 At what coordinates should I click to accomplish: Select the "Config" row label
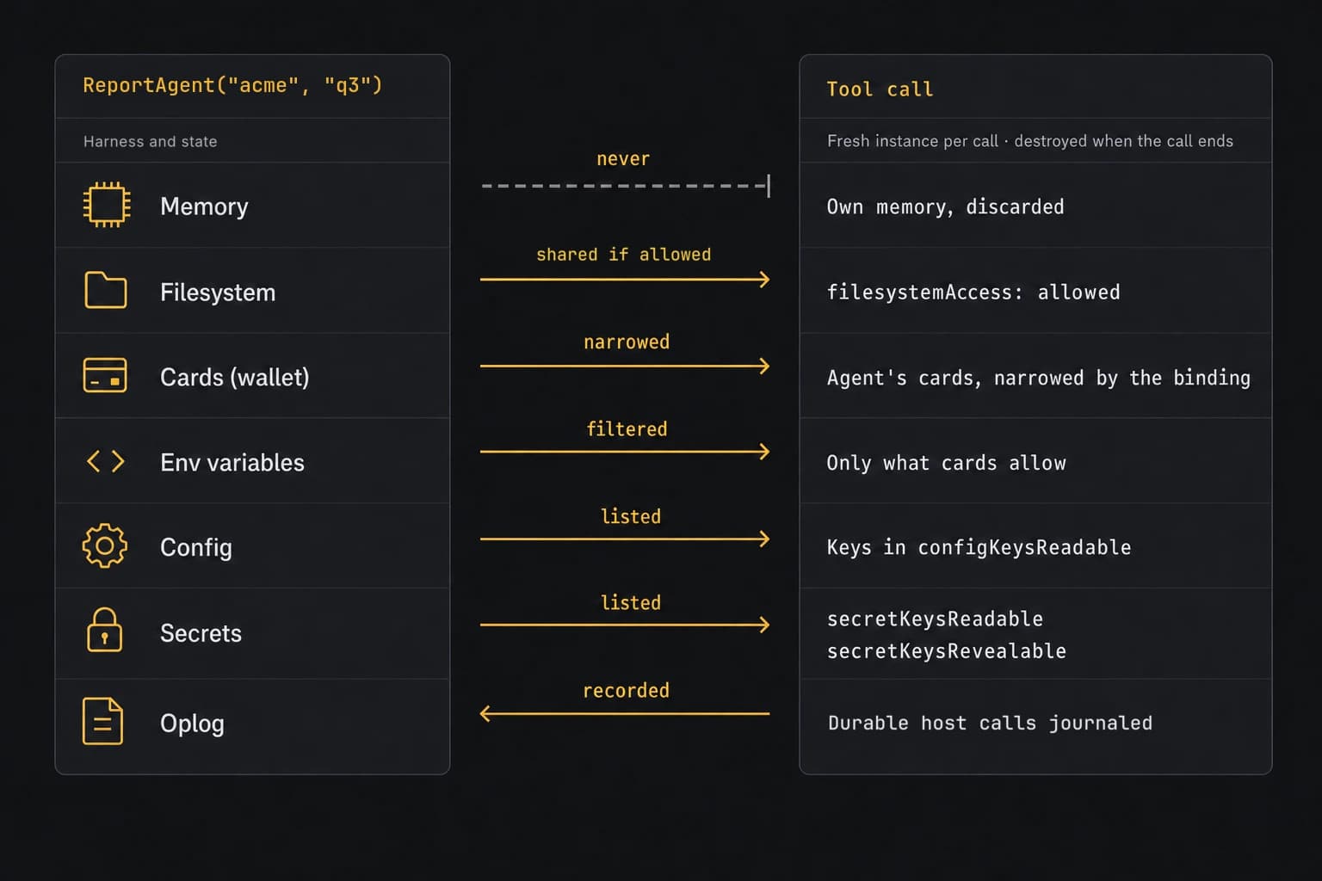[196, 547]
